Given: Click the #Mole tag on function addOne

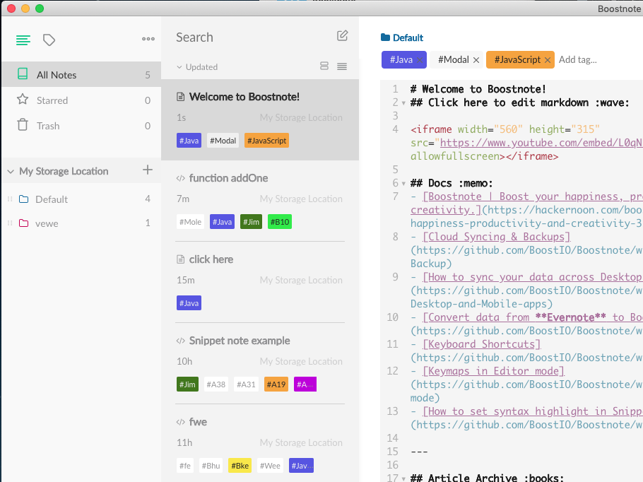Looking at the screenshot, I should click(x=190, y=222).
